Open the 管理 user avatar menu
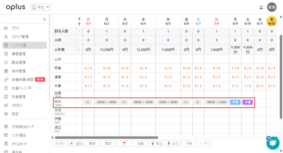This screenshot has width=283, height=153. [271, 7]
